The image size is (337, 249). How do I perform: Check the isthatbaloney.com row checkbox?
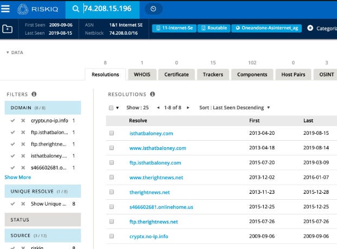point(111,133)
